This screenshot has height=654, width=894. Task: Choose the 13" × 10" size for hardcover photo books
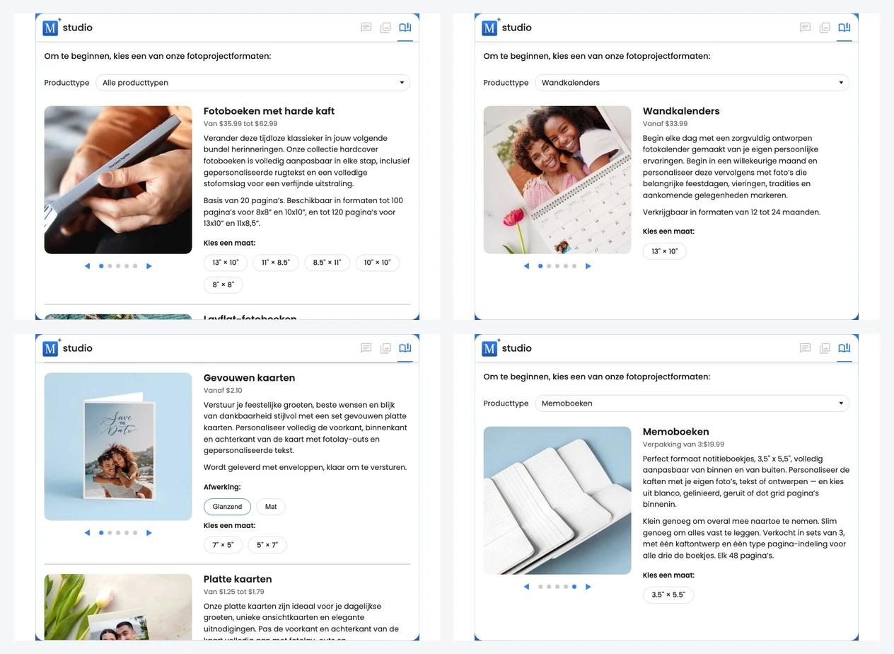click(226, 263)
